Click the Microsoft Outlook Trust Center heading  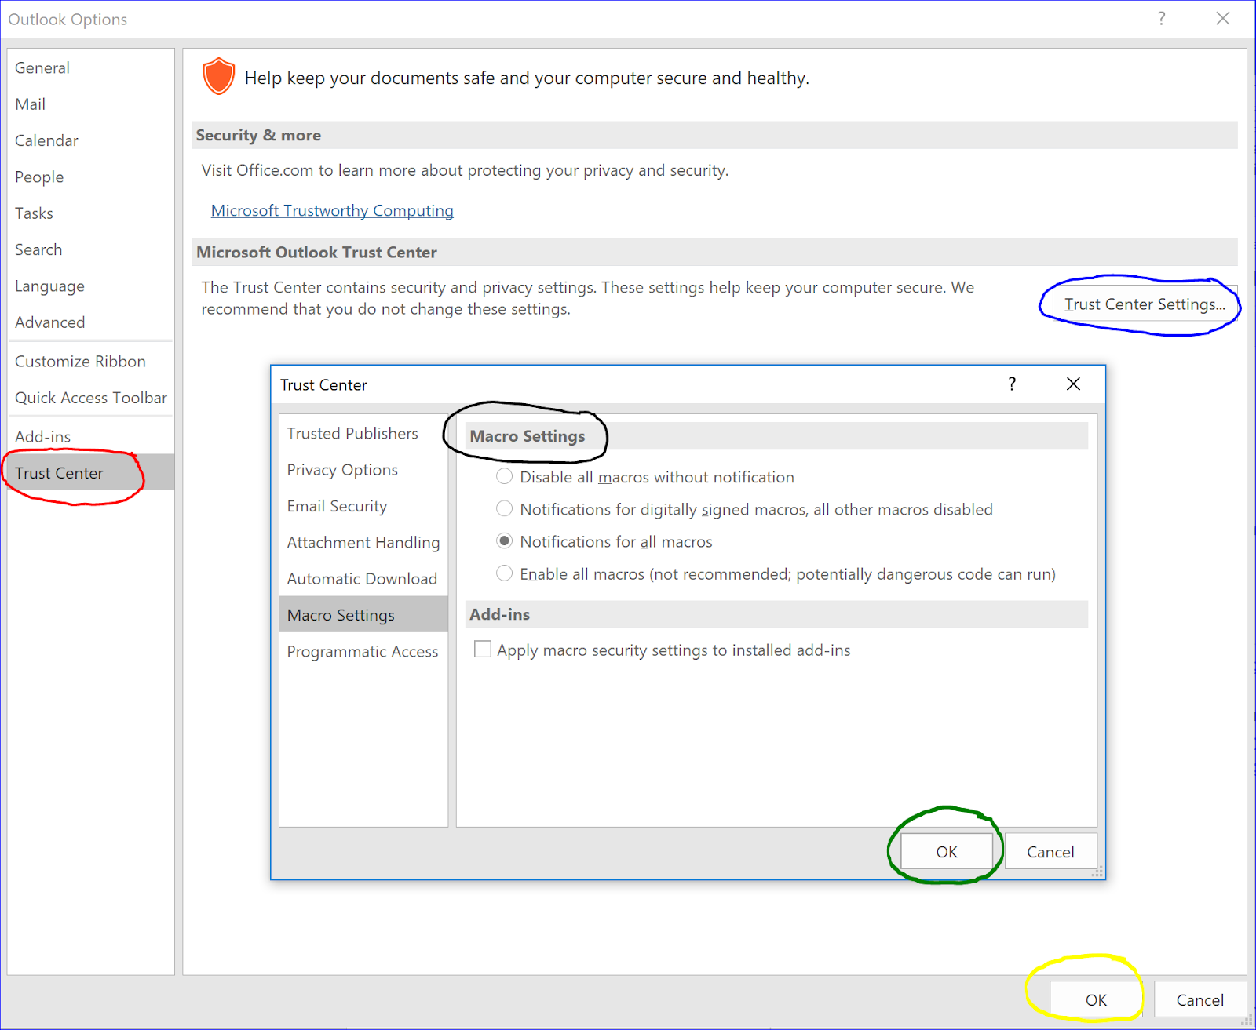coord(316,252)
